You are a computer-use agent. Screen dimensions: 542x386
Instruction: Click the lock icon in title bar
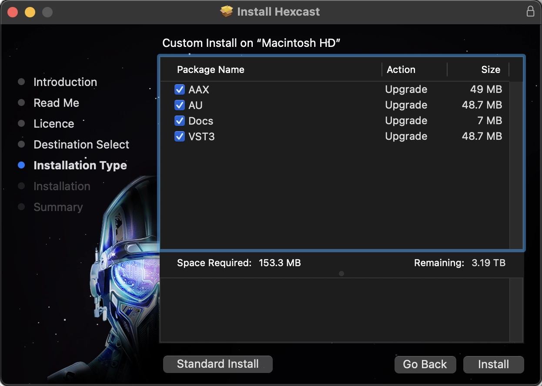pos(530,11)
